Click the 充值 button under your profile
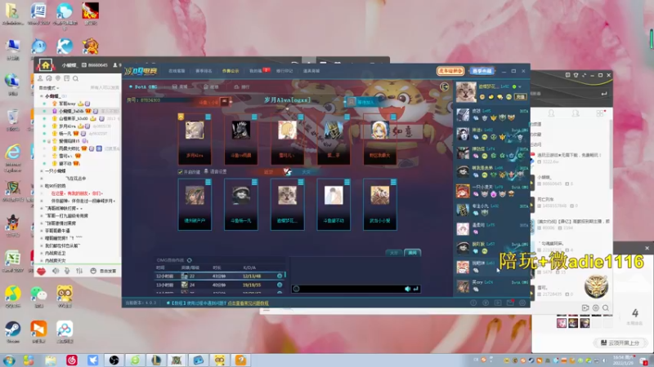Screen dimensions: 654x367 click(521, 96)
